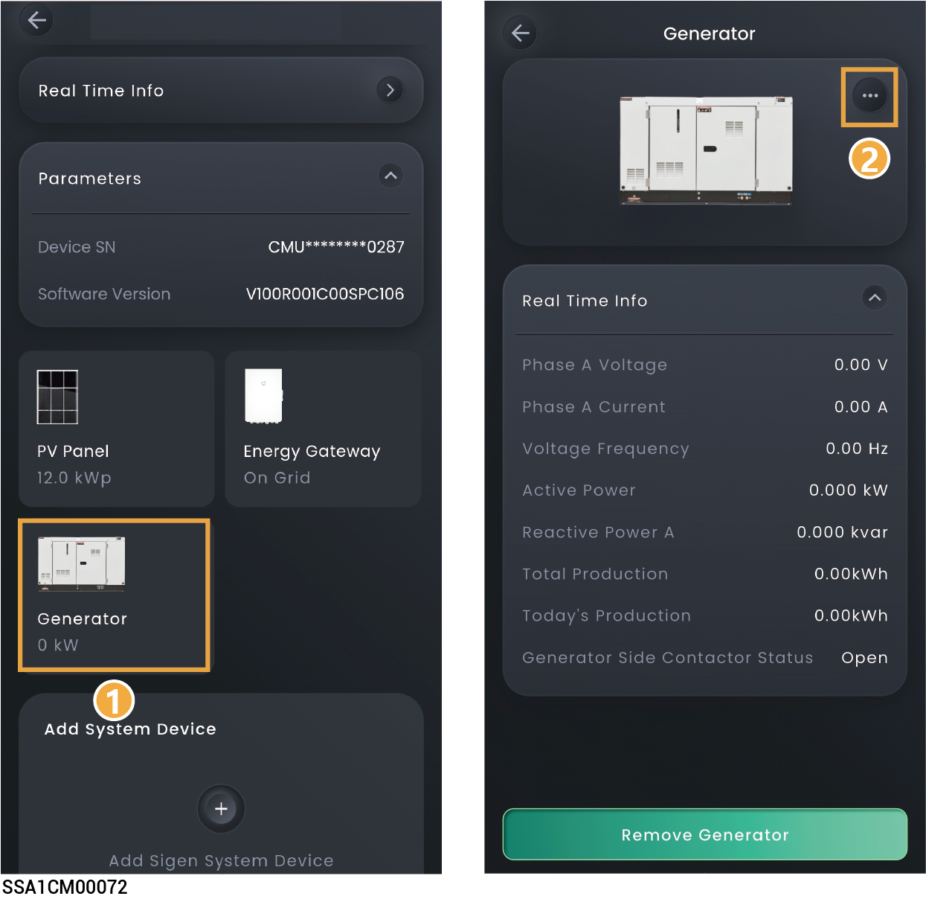Tap the Phase A Voltage row
This screenshot has width=926, height=899.
[704, 365]
